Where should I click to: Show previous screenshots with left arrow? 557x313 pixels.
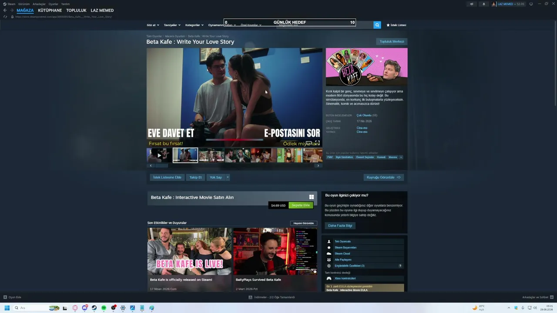point(151,166)
